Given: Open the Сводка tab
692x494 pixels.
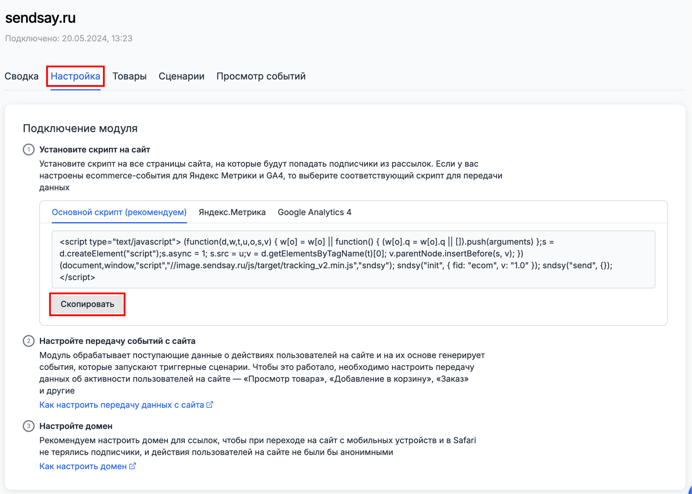Looking at the screenshot, I should (x=22, y=76).
